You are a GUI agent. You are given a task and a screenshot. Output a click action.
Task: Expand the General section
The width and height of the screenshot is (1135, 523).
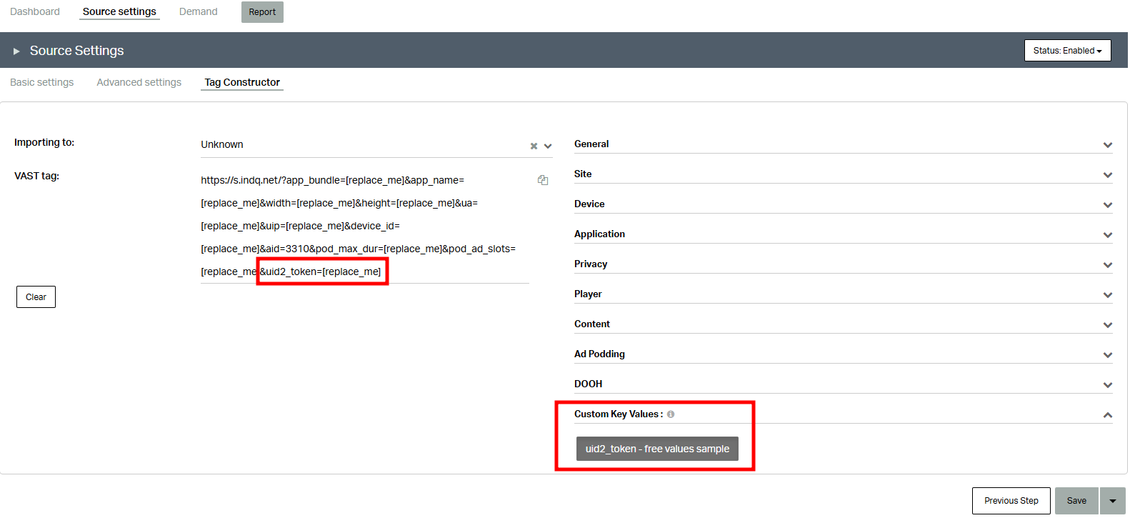[x=843, y=144]
